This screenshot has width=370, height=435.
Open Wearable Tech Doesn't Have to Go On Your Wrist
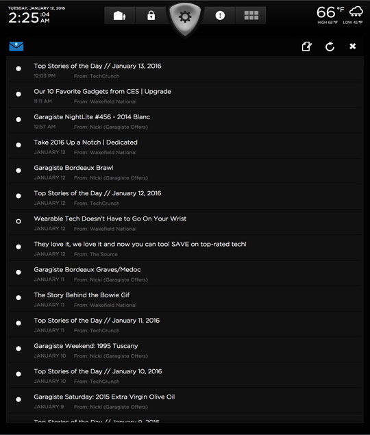tap(186, 223)
